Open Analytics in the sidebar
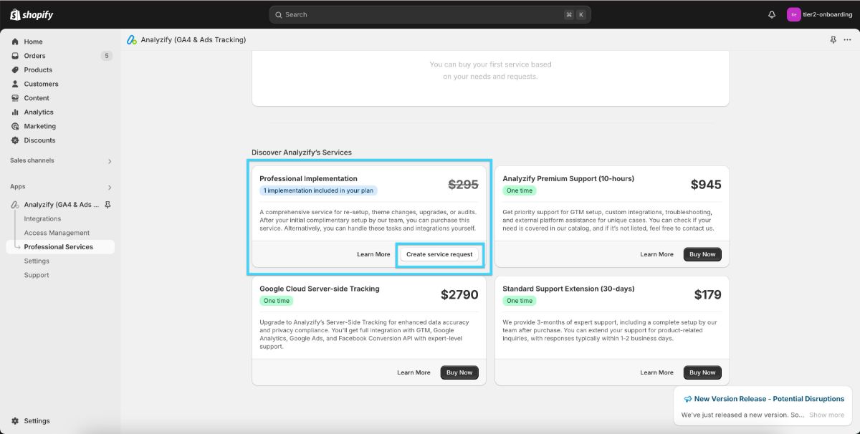This screenshot has width=860, height=434. [39, 112]
